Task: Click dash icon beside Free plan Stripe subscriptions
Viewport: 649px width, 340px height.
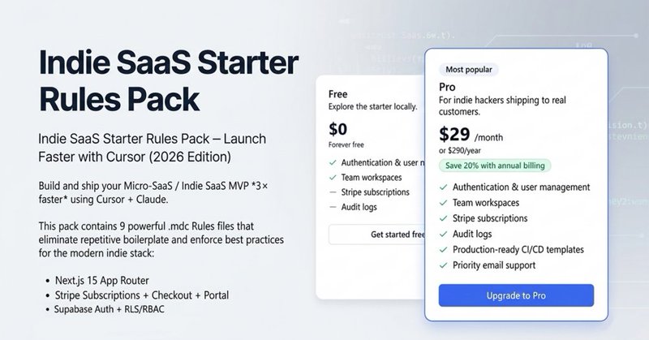Action: [334, 192]
